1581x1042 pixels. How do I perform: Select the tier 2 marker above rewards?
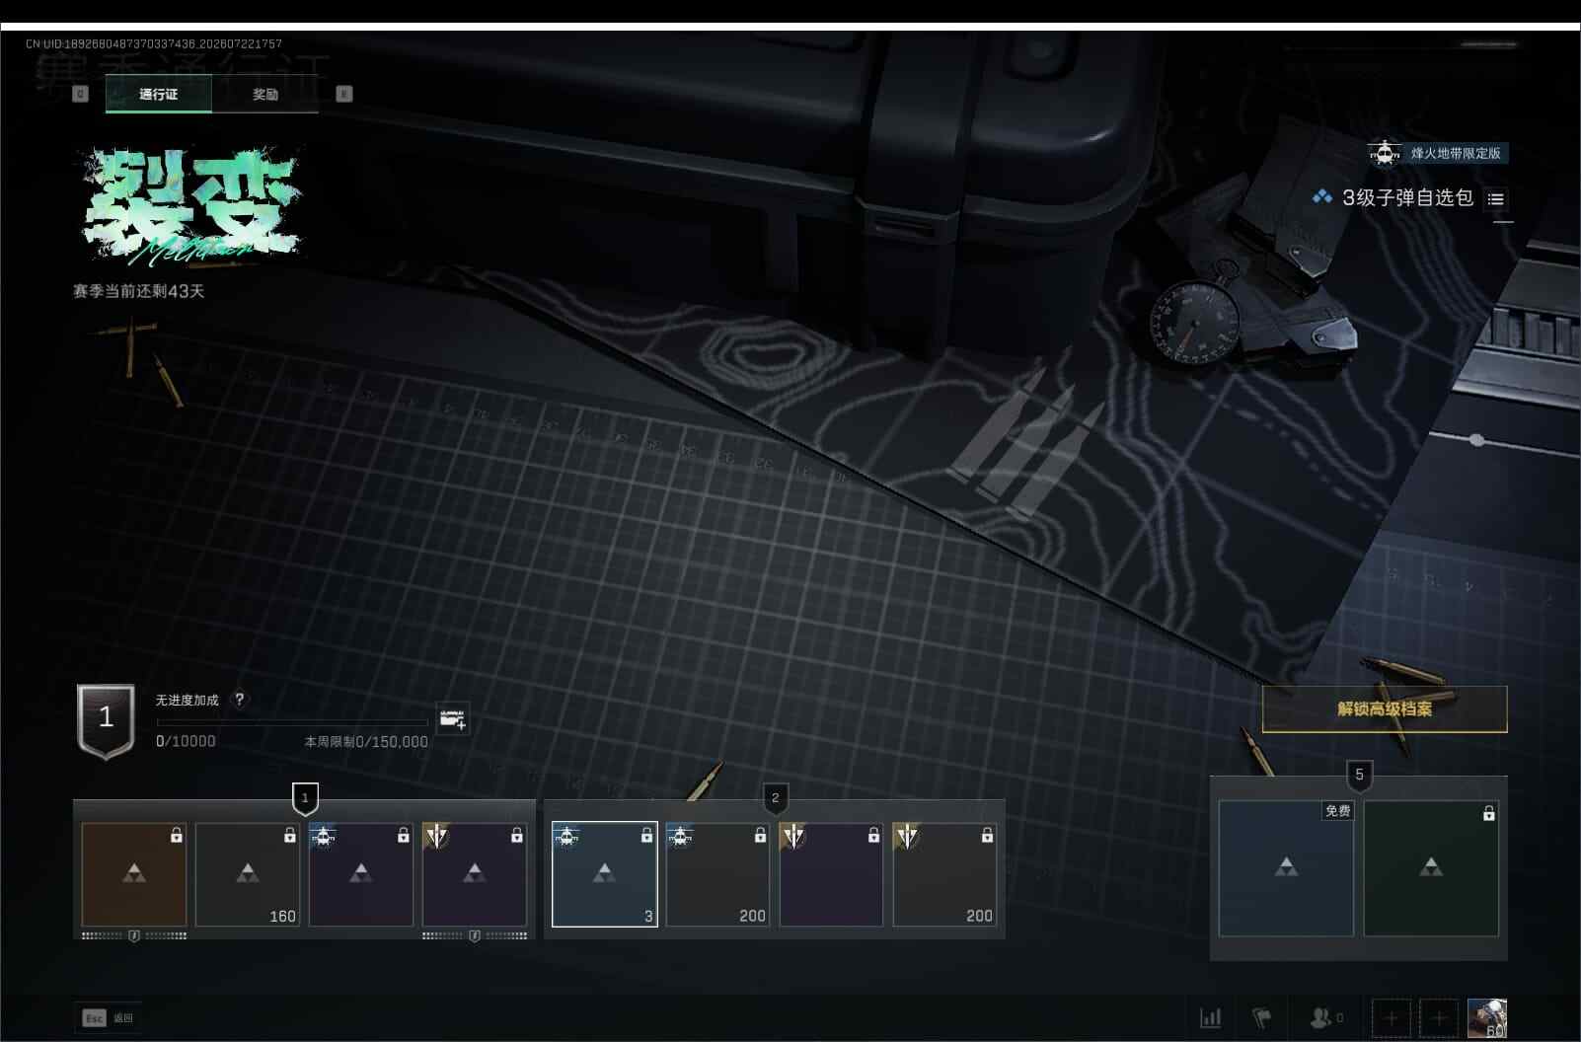pos(776,797)
